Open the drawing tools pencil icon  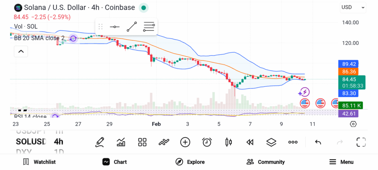[x=99, y=142]
